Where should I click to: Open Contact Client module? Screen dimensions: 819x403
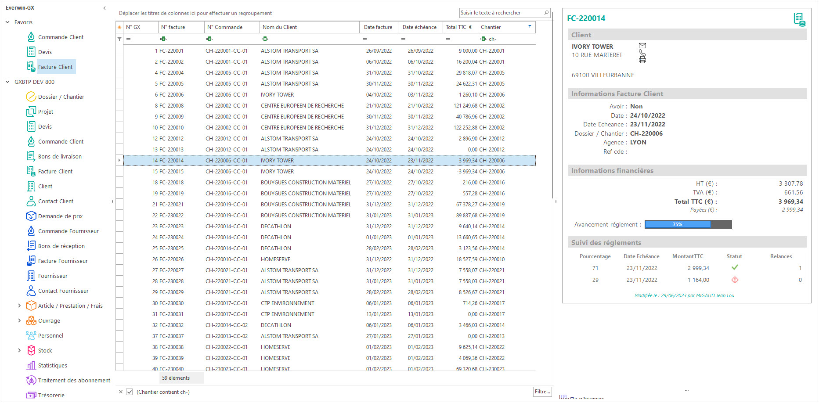tap(56, 201)
